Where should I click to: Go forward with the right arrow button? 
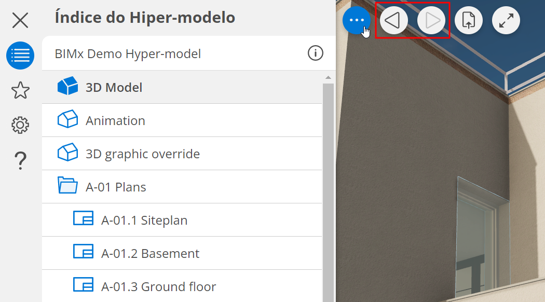(431, 21)
